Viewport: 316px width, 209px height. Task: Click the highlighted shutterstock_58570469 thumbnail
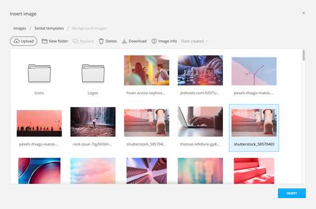click(x=254, y=123)
